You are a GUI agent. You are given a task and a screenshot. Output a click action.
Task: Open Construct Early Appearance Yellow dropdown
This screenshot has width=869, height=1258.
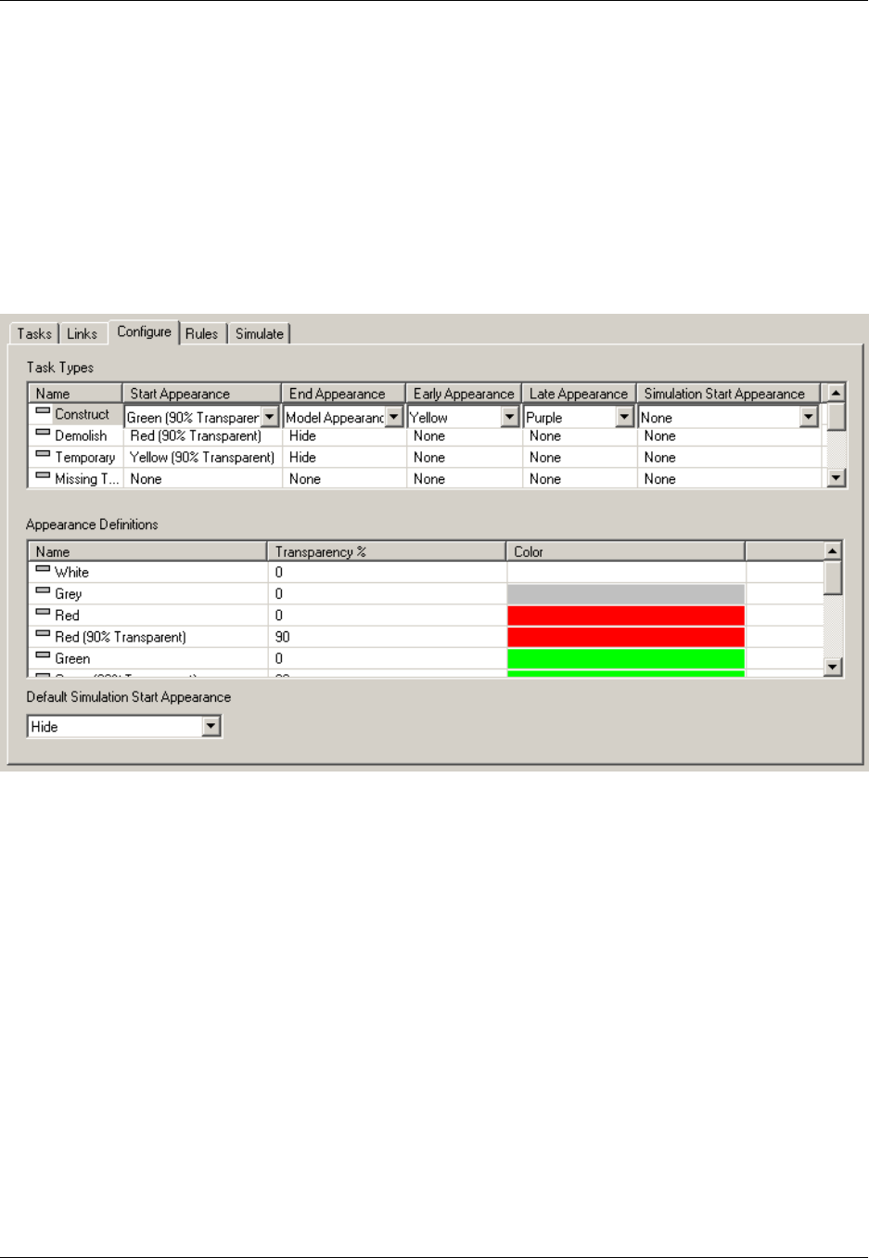509,418
